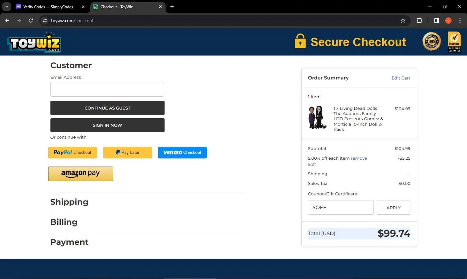Click the Norton Shopping Guarantee badge
467x279 pixels.
(454, 42)
